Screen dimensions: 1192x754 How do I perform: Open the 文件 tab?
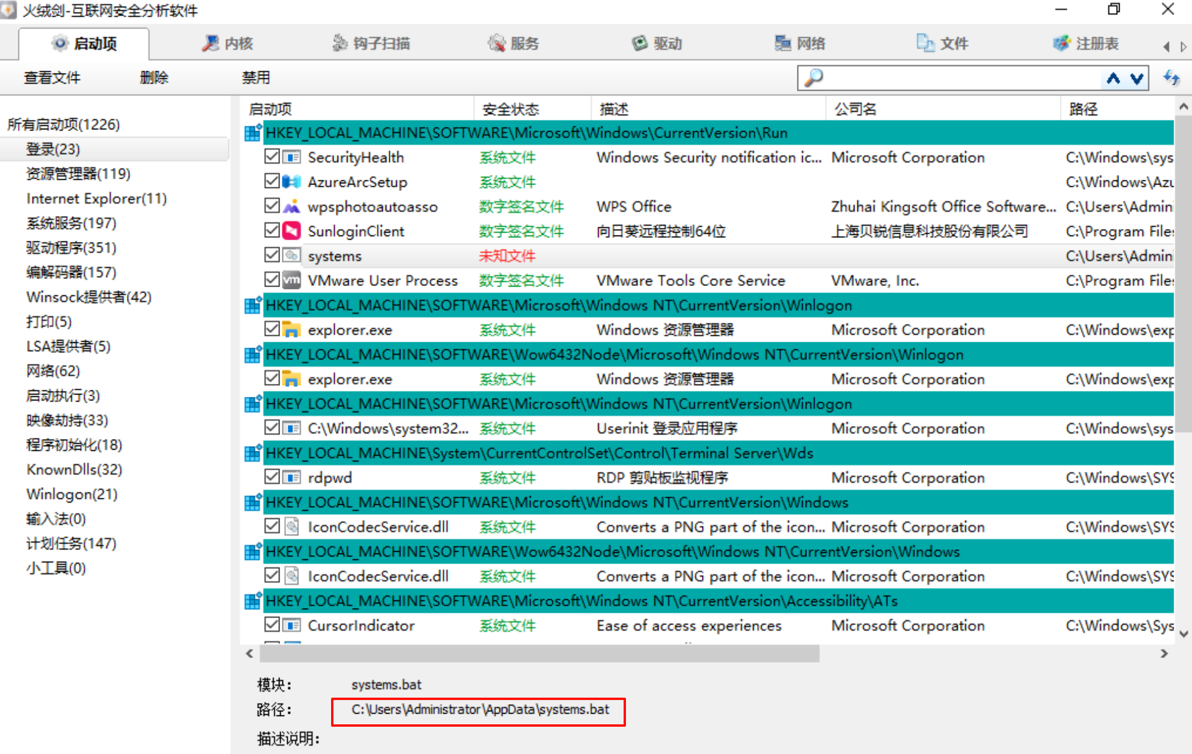(943, 43)
